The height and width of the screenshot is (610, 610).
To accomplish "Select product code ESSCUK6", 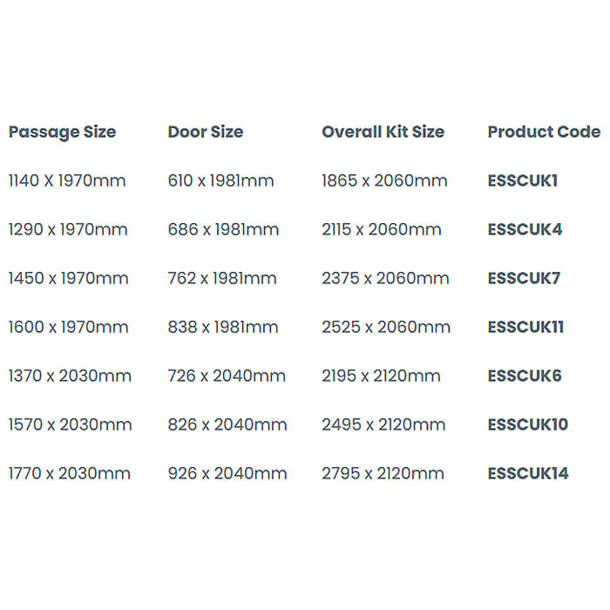I will coord(525,376).
